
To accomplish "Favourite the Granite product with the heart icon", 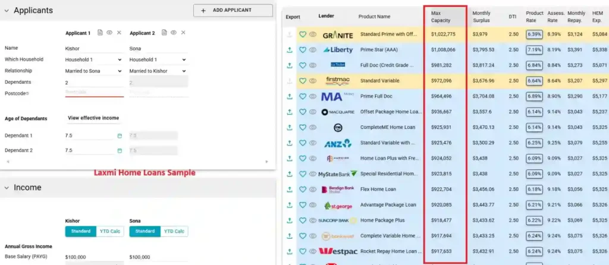I will pyautogui.click(x=303, y=34).
